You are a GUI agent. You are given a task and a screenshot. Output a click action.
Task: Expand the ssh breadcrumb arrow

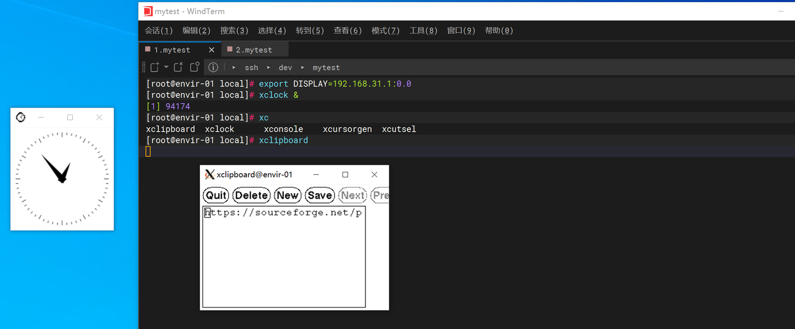point(234,67)
